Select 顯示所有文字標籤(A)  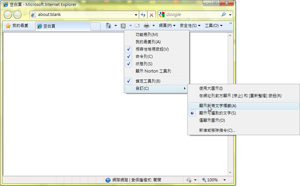coord(243,106)
